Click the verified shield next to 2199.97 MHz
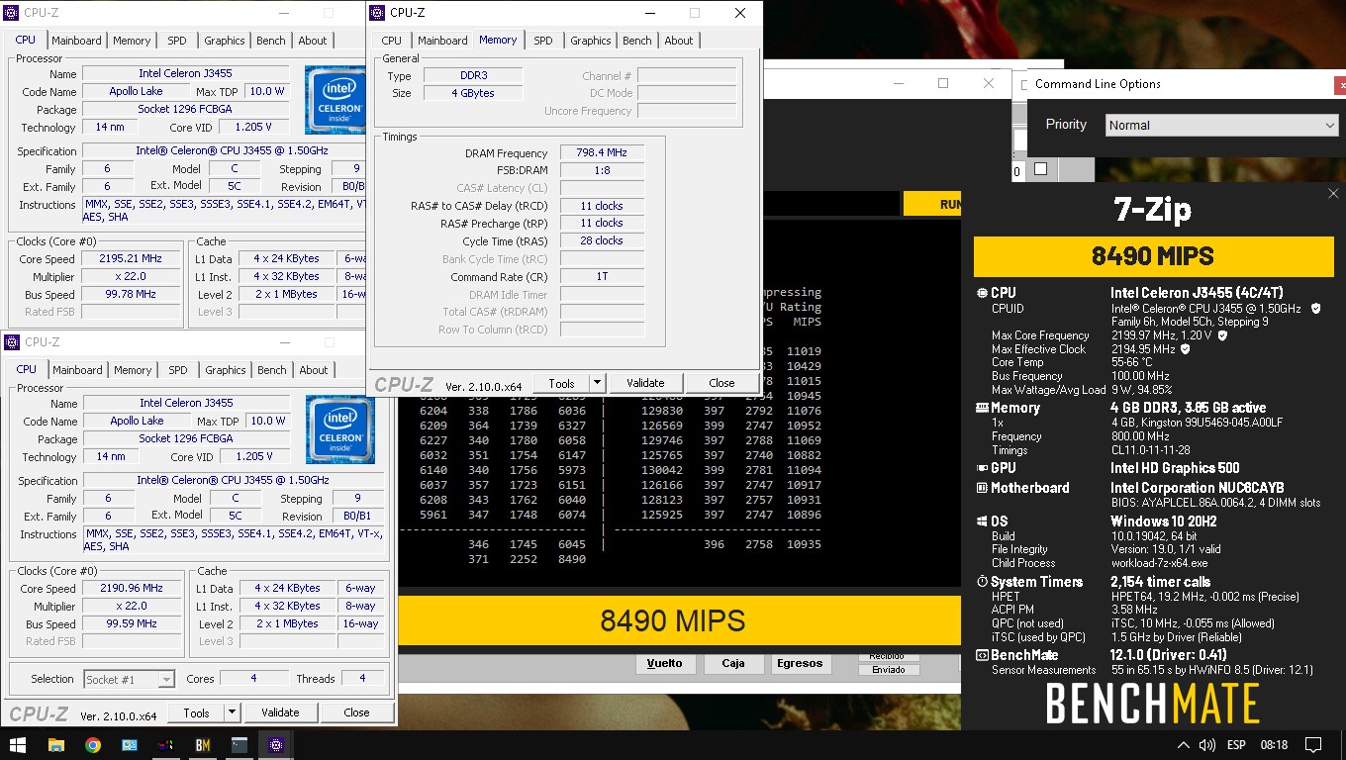This screenshot has height=760, width=1346. point(1222,335)
